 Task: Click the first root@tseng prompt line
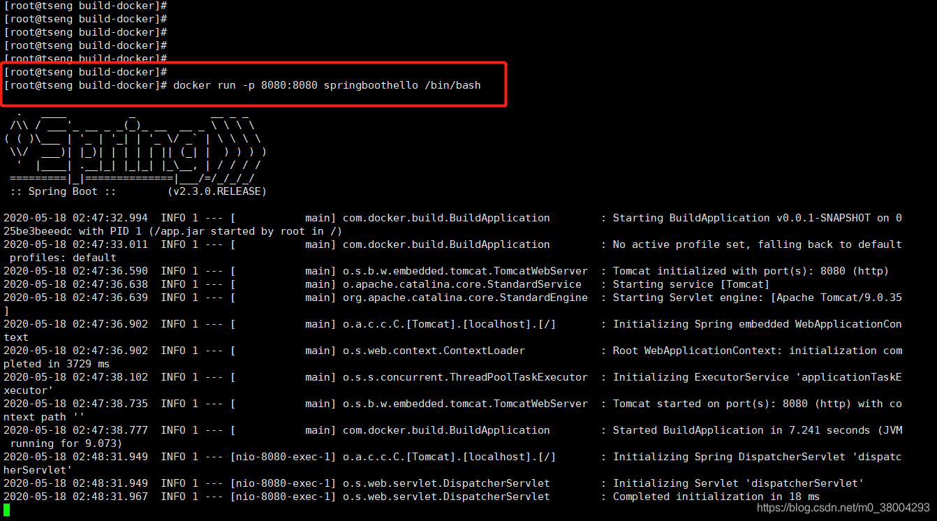(x=85, y=6)
